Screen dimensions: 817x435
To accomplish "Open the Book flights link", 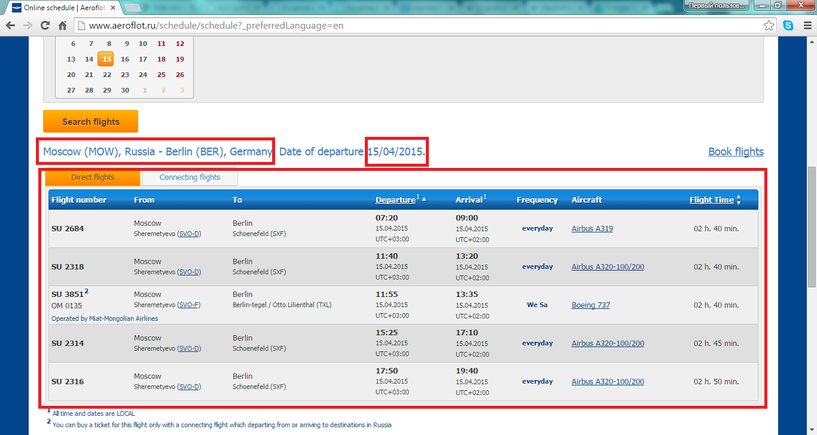I will tap(736, 151).
